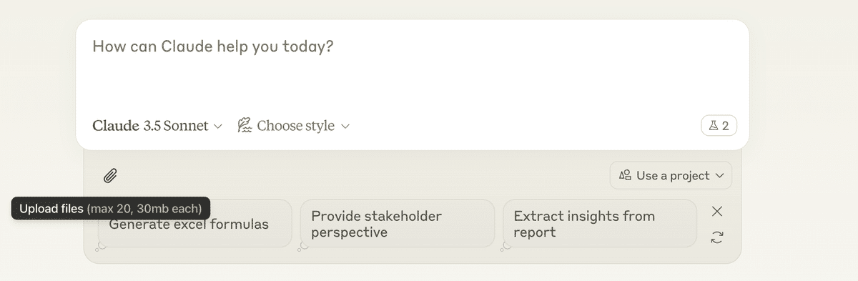
Task: Select the Generate excel formulas suggestion
Action: [x=194, y=224]
